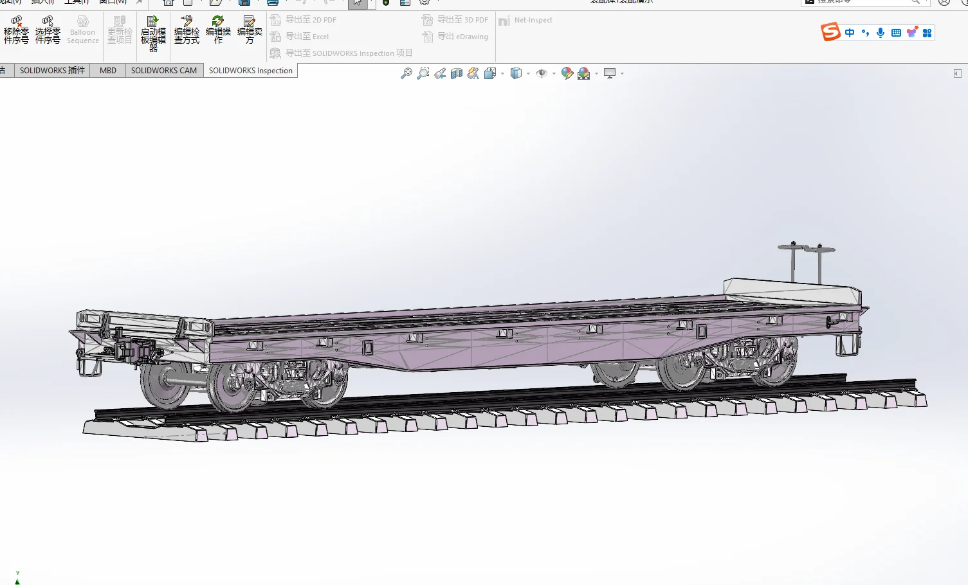Open the Sogou skin shirt icon
Image resolution: width=968 pixels, height=585 pixels.
click(911, 33)
